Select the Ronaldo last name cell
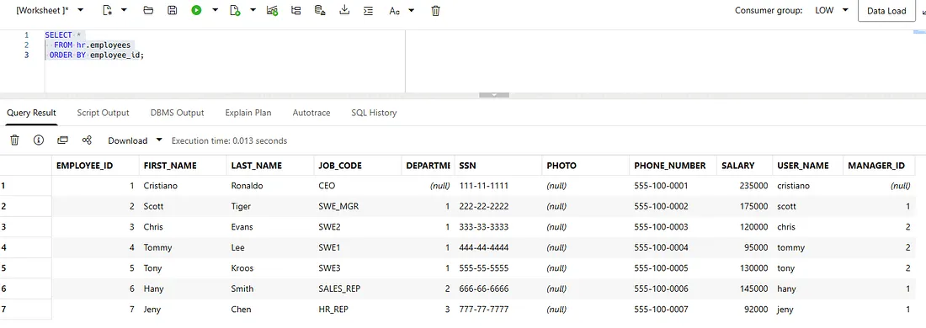This screenshot has height=328, width=926. pos(270,186)
